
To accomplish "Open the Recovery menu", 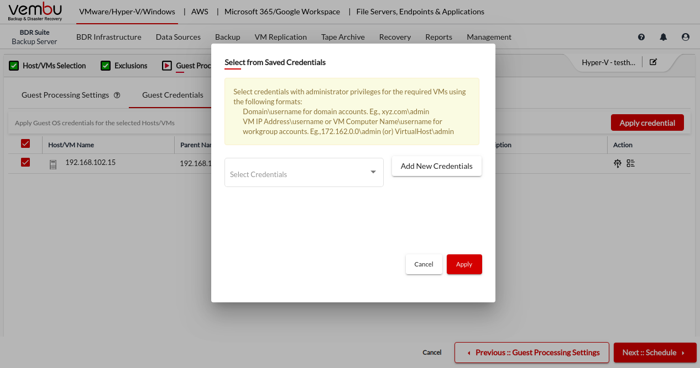I will click(x=395, y=37).
